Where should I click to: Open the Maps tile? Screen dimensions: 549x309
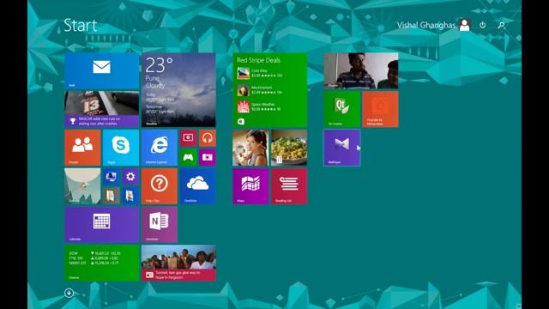click(x=250, y=186)
